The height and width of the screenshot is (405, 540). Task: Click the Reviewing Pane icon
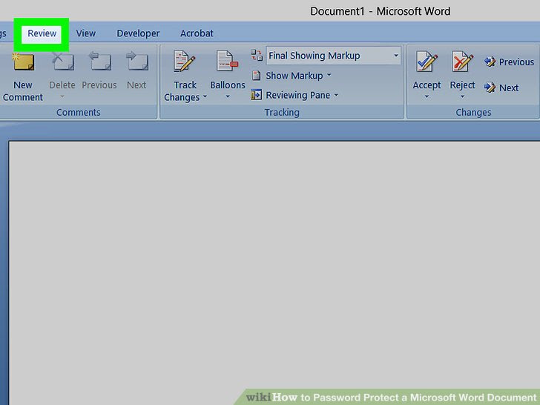[256, 94]
